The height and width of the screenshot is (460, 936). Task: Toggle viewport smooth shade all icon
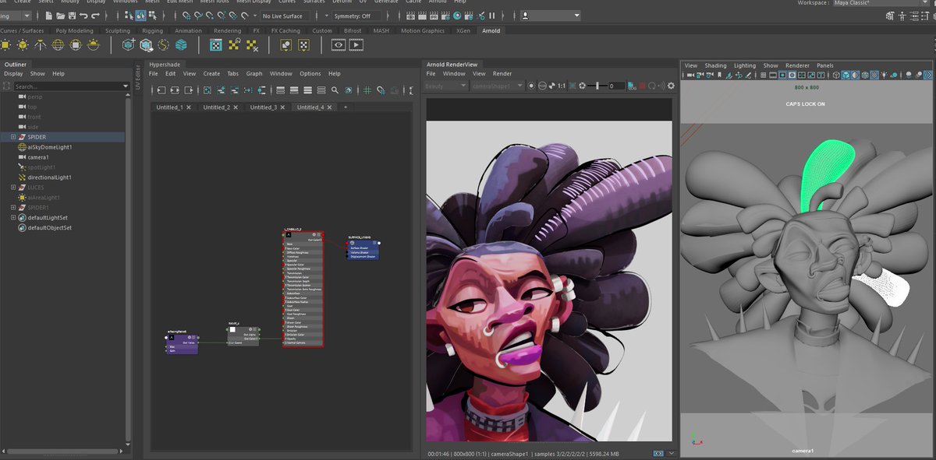click(x=846, y=75)
